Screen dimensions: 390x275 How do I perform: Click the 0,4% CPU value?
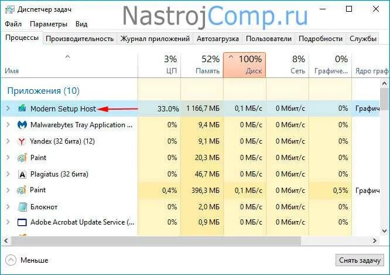(169, 191)
